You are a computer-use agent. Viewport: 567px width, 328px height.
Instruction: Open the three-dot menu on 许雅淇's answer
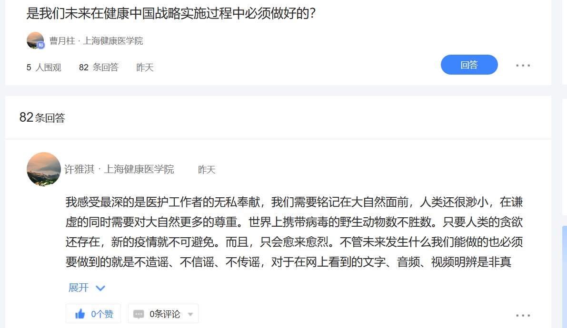523,315
